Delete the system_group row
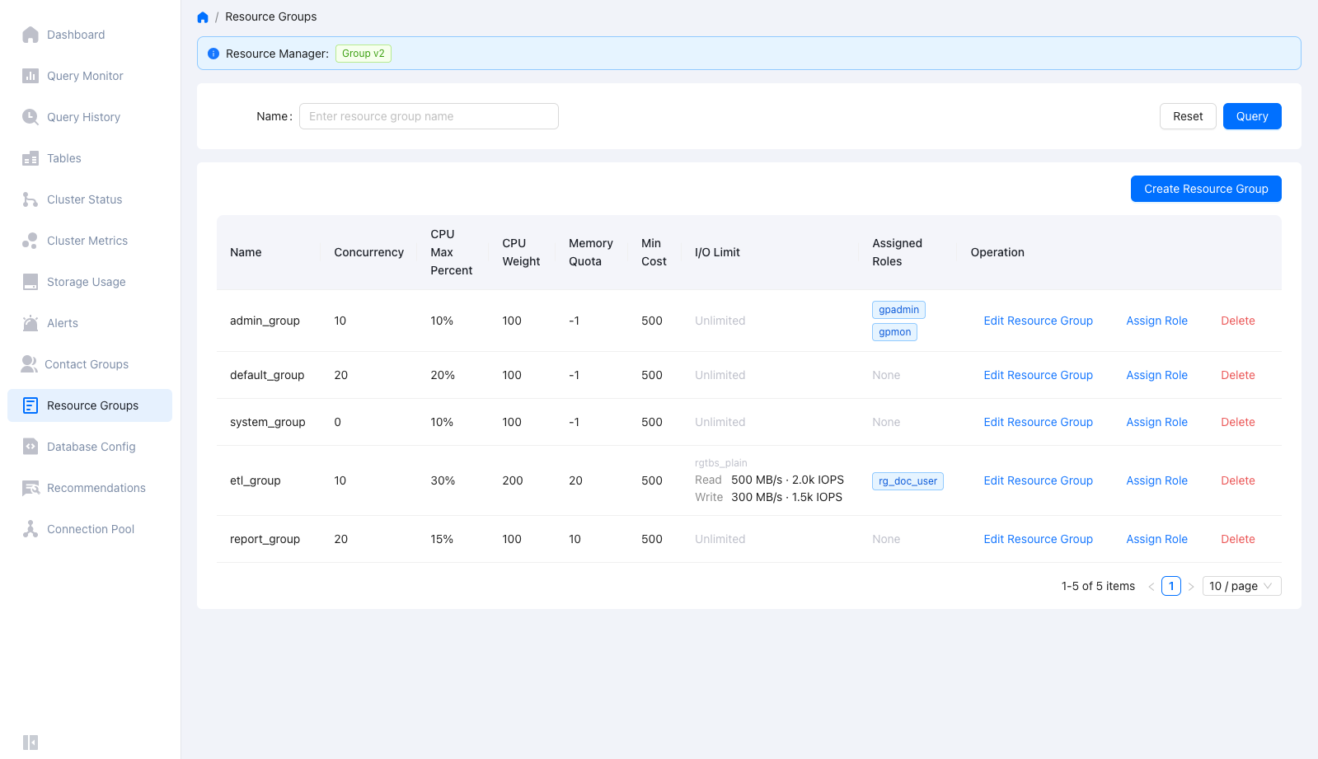The width and height of the screenshot is (1318, 759). click(1237, 422)
